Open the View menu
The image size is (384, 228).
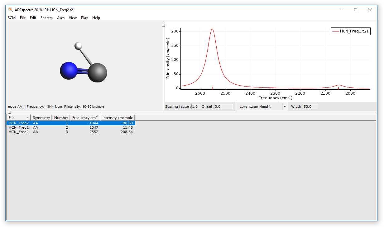[x=73, y=18]
